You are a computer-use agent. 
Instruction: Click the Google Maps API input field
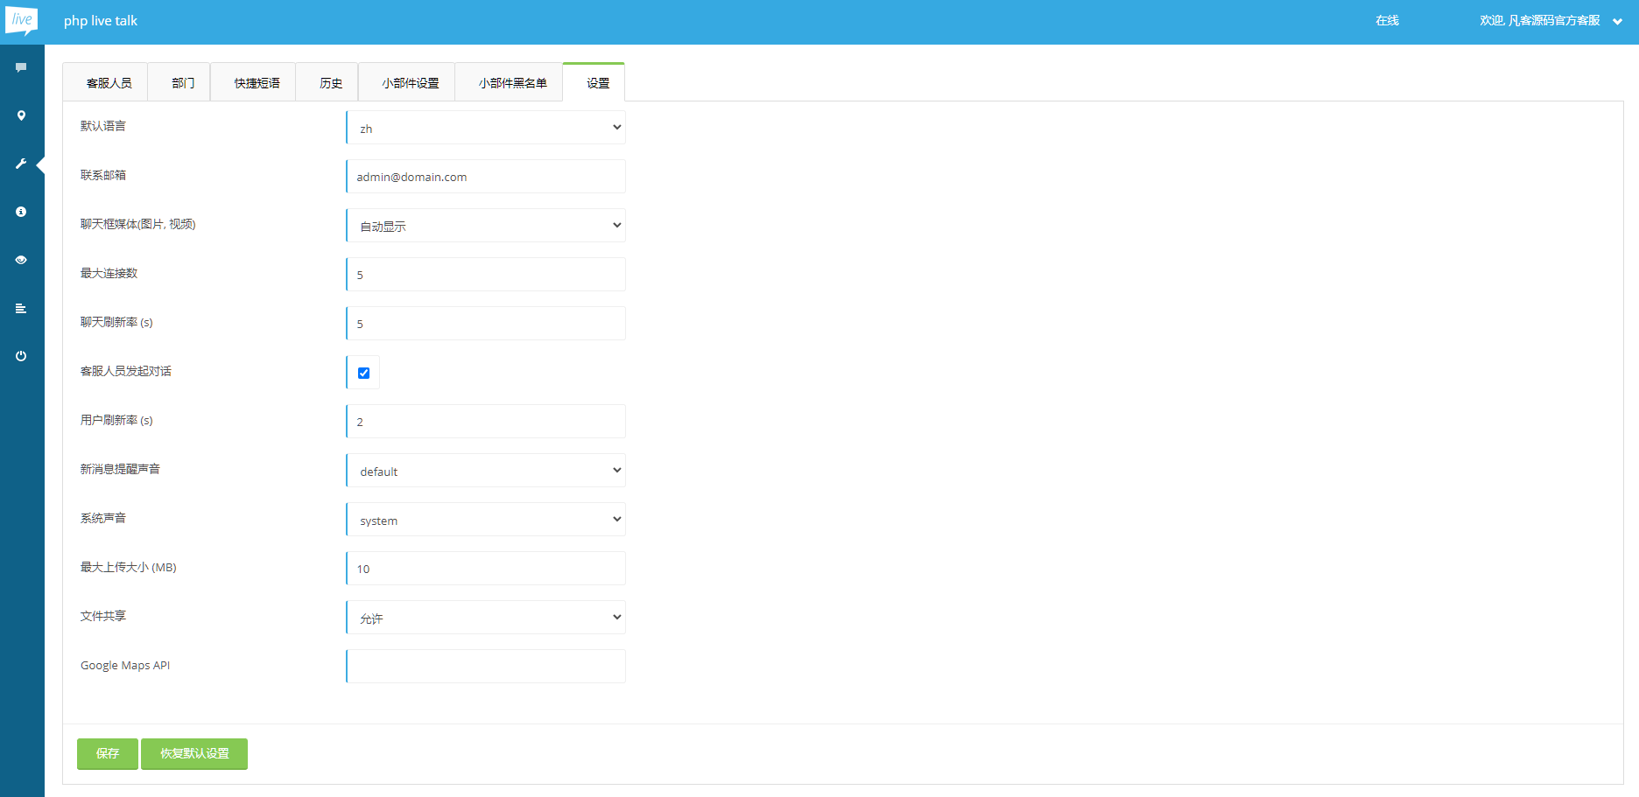pos(486,667)
